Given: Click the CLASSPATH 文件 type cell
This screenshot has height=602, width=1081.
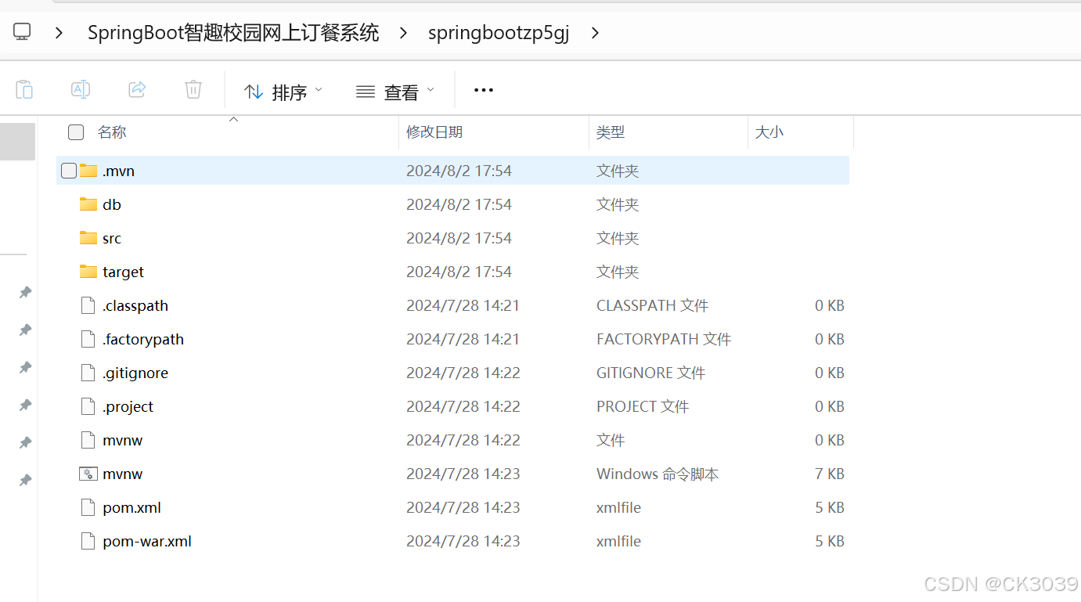Looking at the screenshot, I should [x=652, y=305].
